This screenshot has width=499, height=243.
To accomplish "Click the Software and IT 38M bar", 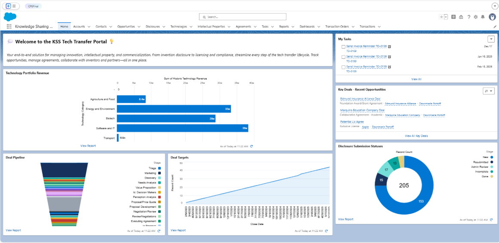I will 183,128.
